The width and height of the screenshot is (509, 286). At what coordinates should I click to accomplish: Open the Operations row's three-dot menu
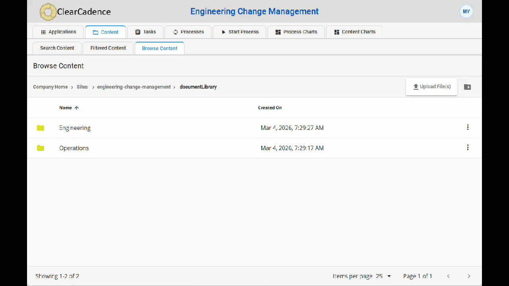(468, 148)
